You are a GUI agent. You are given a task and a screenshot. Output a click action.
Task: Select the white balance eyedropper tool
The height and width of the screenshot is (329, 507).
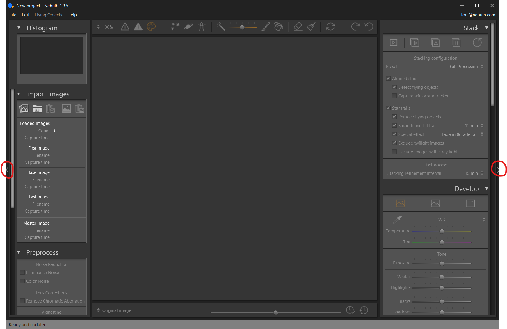point(397,220)
